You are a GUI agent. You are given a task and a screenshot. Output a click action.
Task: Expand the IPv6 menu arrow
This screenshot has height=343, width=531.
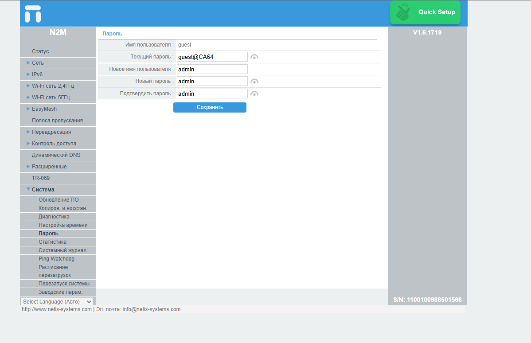tap(28, 74)
